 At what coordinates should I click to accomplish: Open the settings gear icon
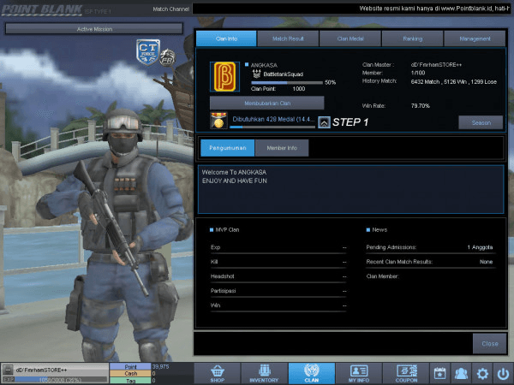pos(482,373)
